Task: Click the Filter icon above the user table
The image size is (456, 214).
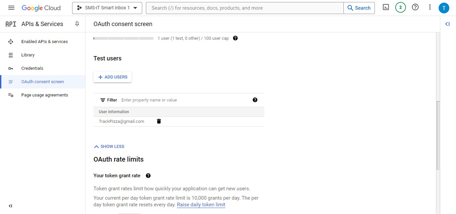Action: coord(103,100)
